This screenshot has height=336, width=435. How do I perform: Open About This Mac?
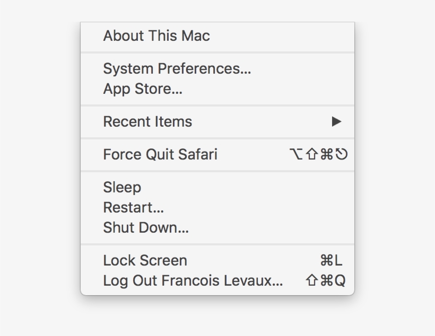(x=156, y=36)
